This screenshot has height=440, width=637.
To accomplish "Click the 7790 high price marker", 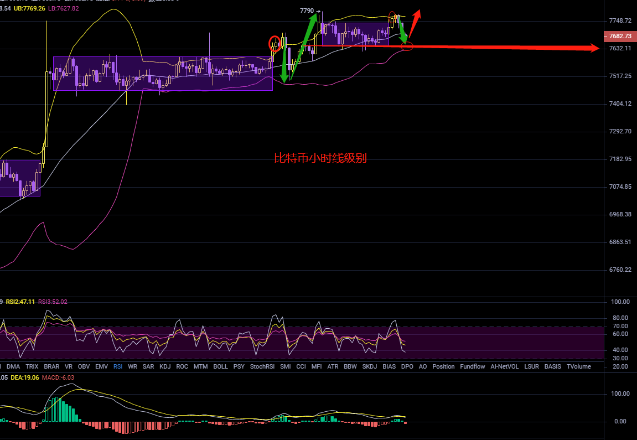I will [x=307, y=11].
